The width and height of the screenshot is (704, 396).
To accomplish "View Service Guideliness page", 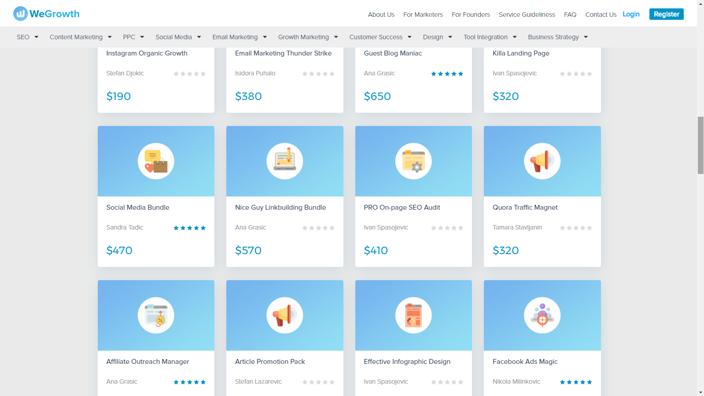I will (527, 15).
